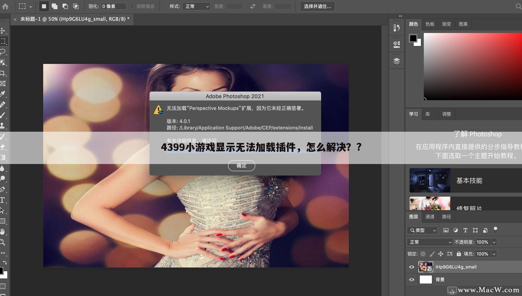The image size is (522, 296).
Task: Select the Lasso tool
Action: [3, 52]
